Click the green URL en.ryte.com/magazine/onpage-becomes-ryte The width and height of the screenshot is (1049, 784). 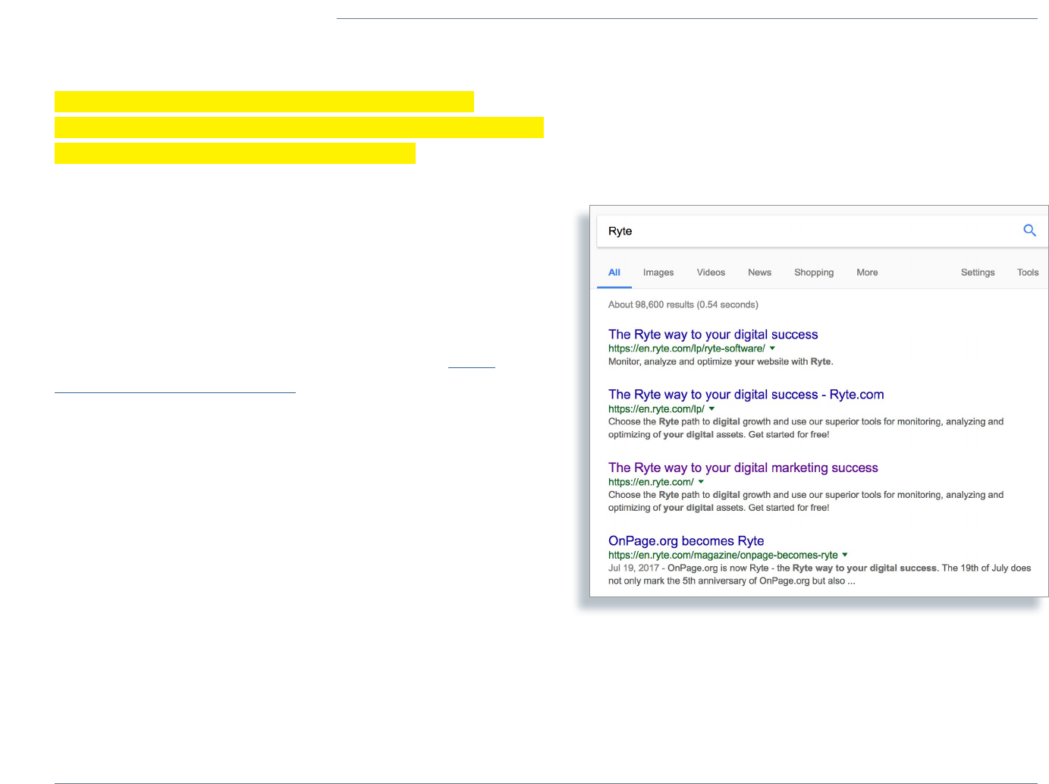click(x=723, y=555)
